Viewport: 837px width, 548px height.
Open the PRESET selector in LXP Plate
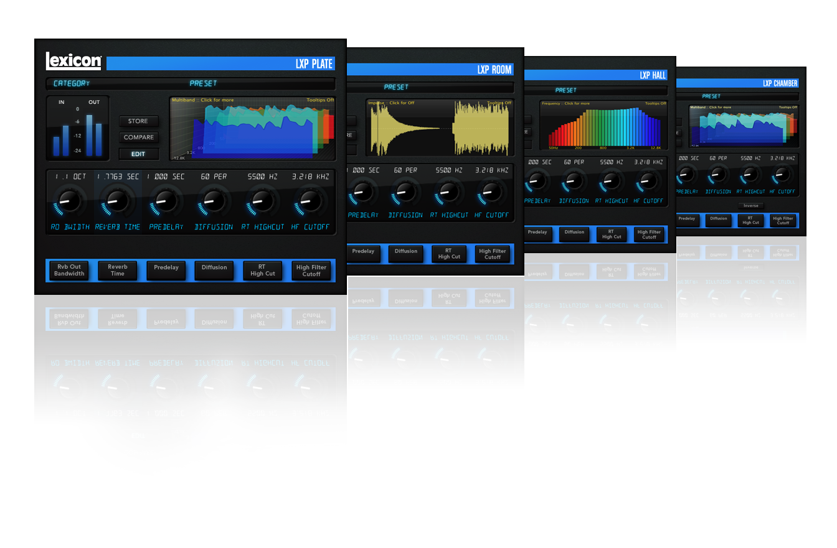pos(203,83)
